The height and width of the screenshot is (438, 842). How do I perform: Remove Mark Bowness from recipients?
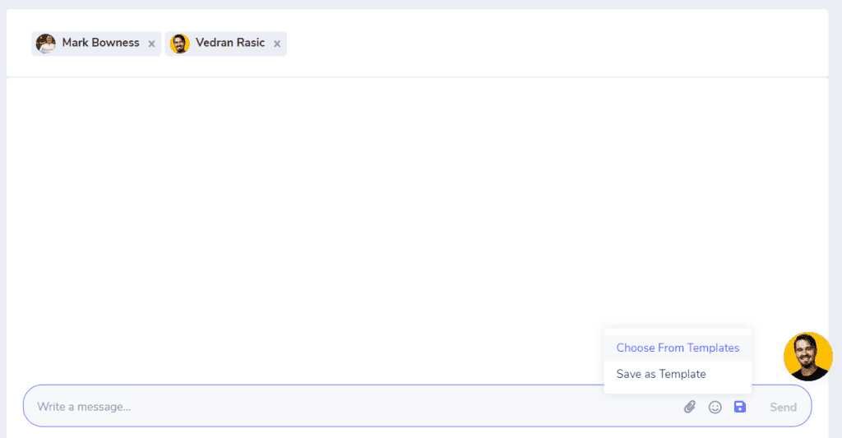[151, 44]
